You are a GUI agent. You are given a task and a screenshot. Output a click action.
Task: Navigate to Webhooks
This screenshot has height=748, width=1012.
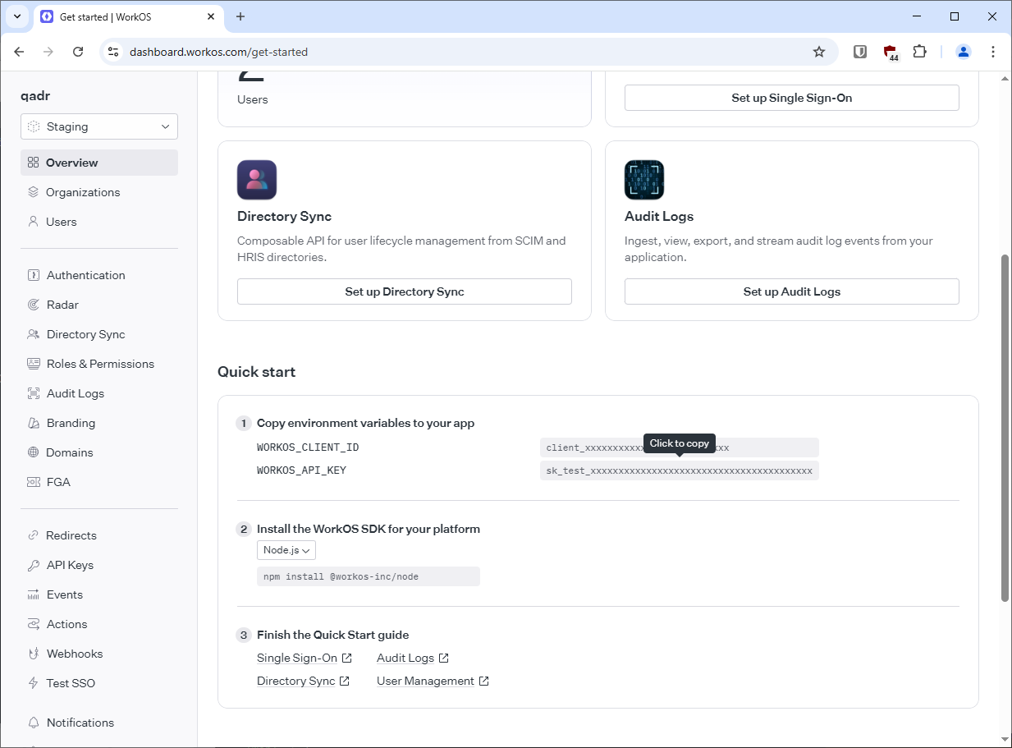coord(73,653)
